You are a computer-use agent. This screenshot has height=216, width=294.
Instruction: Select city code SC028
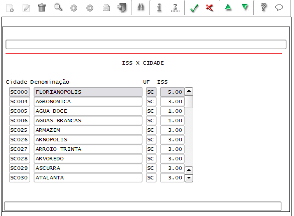pyautogui.click(x=20, y=159)
